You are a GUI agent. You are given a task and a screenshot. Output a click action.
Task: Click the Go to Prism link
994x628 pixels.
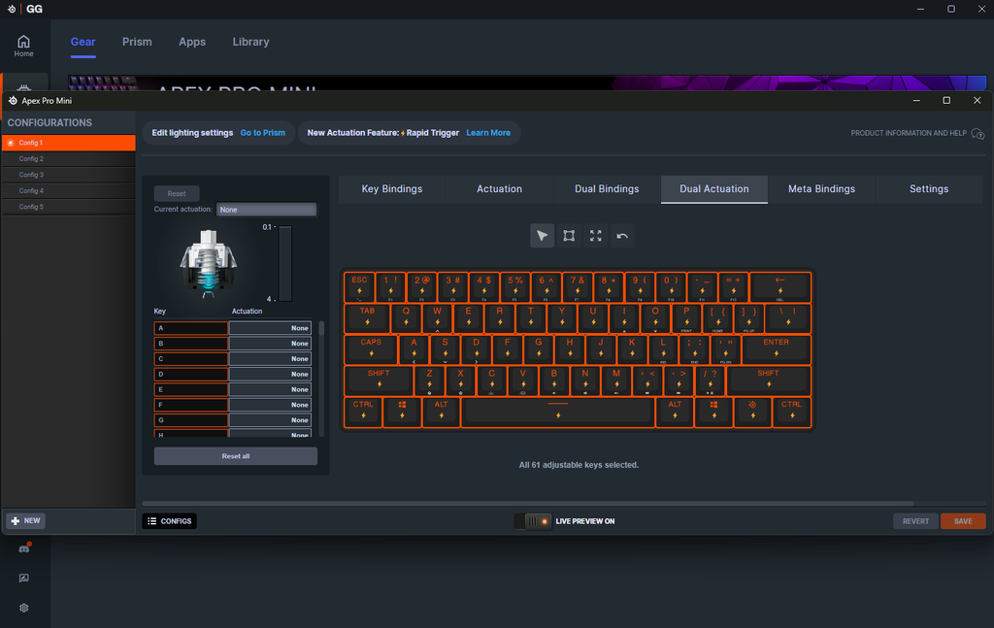(x=262, y=133)
